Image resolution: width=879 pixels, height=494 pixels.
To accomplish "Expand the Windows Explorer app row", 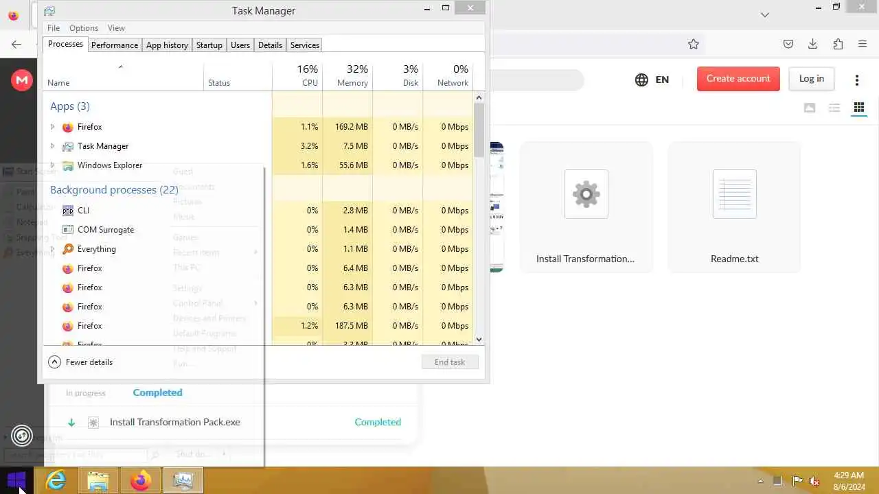I will pyautogui.click(x=52, y=165).
